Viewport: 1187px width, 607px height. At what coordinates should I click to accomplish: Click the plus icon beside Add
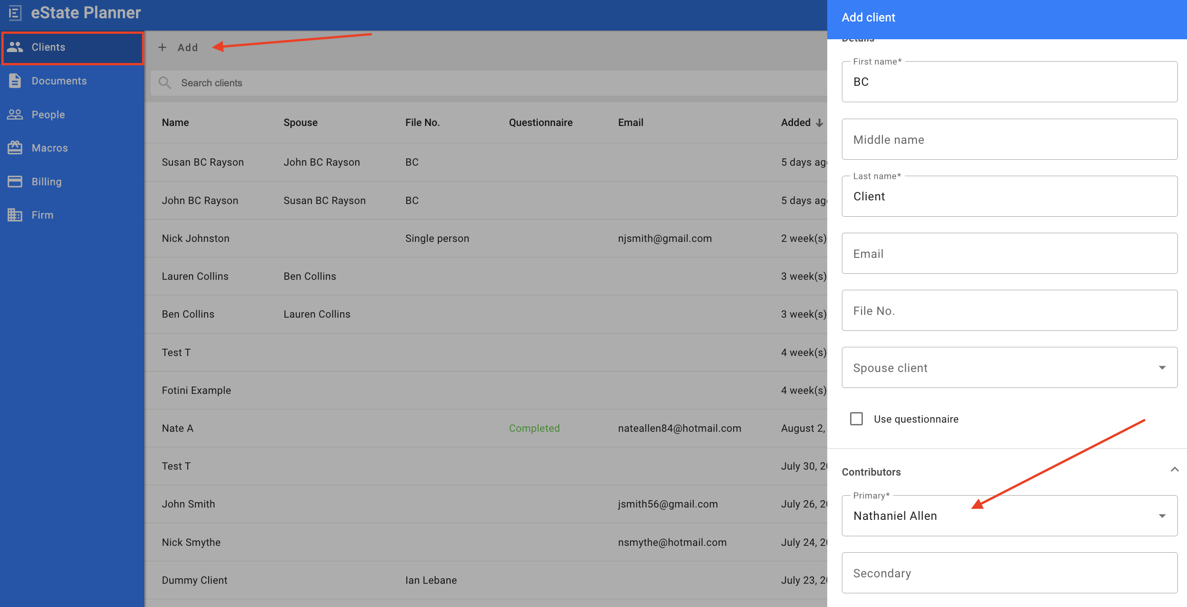pos(163,47)
